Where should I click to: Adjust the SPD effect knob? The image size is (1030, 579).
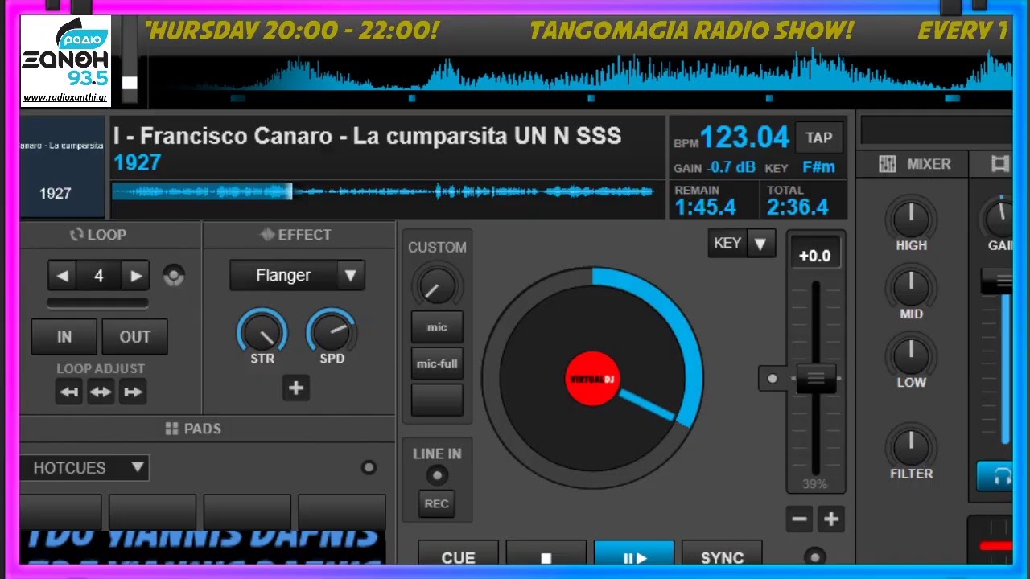332,331
